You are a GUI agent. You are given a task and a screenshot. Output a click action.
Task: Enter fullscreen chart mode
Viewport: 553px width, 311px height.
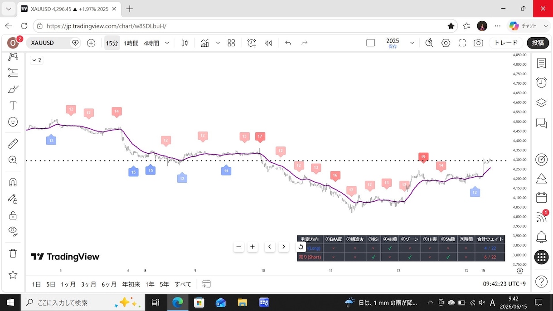[462, 43]
